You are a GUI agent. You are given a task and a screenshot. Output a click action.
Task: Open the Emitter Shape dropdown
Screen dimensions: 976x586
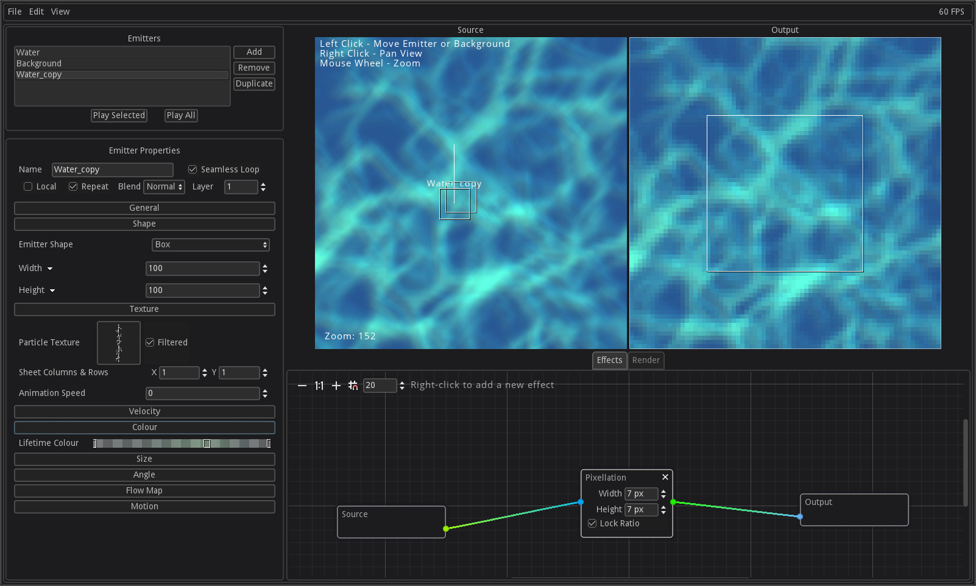coord(210,244)
